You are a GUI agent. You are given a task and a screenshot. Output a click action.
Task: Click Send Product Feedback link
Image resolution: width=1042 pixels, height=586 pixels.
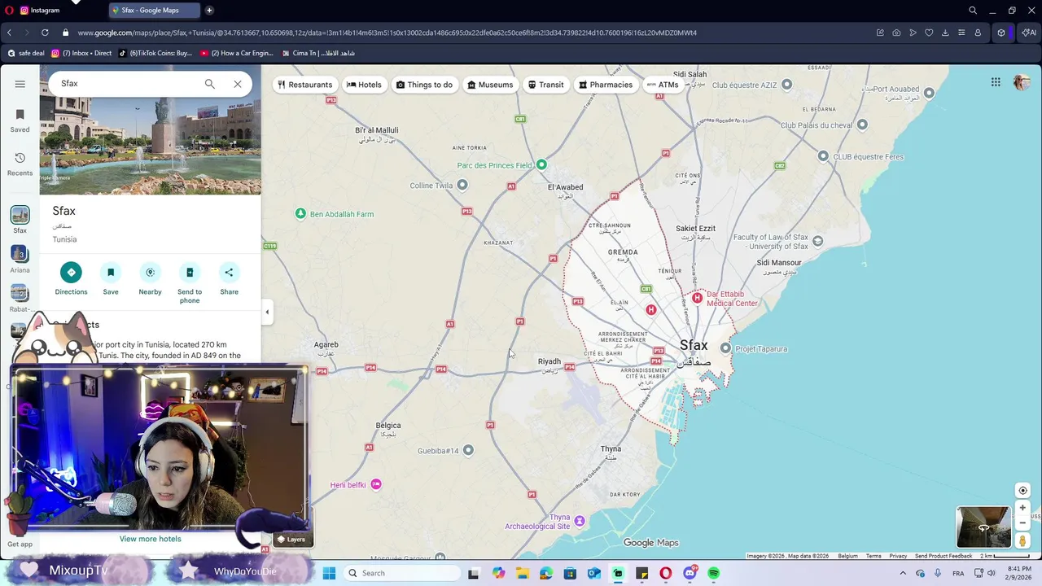[943, 556]
